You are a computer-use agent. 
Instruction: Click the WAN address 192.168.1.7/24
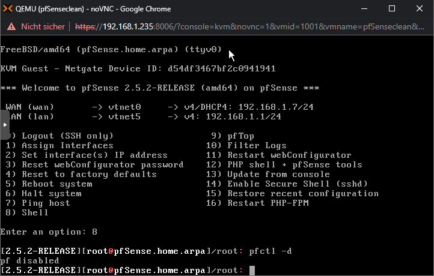tap(276, 107)
